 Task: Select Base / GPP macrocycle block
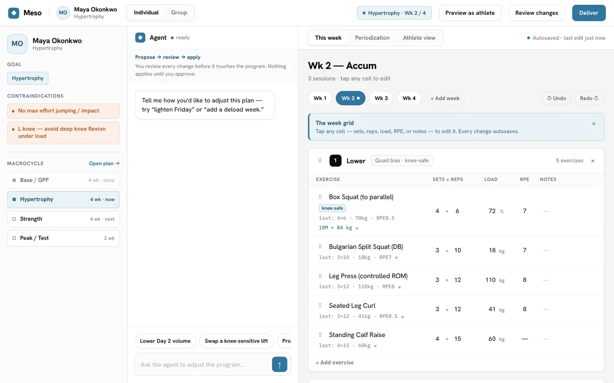coord(63,180)
